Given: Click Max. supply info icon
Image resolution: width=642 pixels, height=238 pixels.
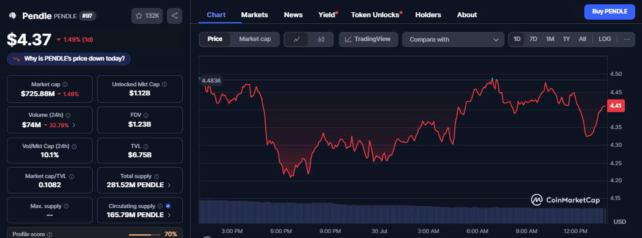Looking at the screenshot, I should (66, 207).
